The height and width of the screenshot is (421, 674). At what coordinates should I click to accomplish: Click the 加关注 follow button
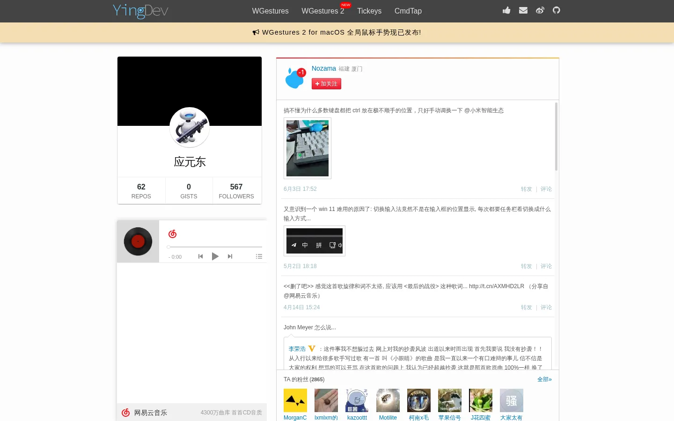coord(326,84)
